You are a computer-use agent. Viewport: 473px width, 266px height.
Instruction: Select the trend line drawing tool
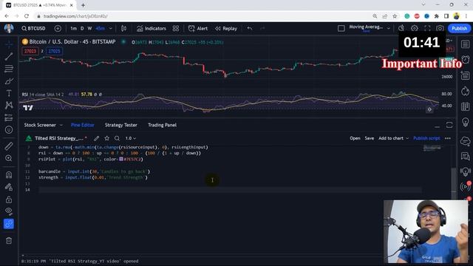(x=9, y=56)
